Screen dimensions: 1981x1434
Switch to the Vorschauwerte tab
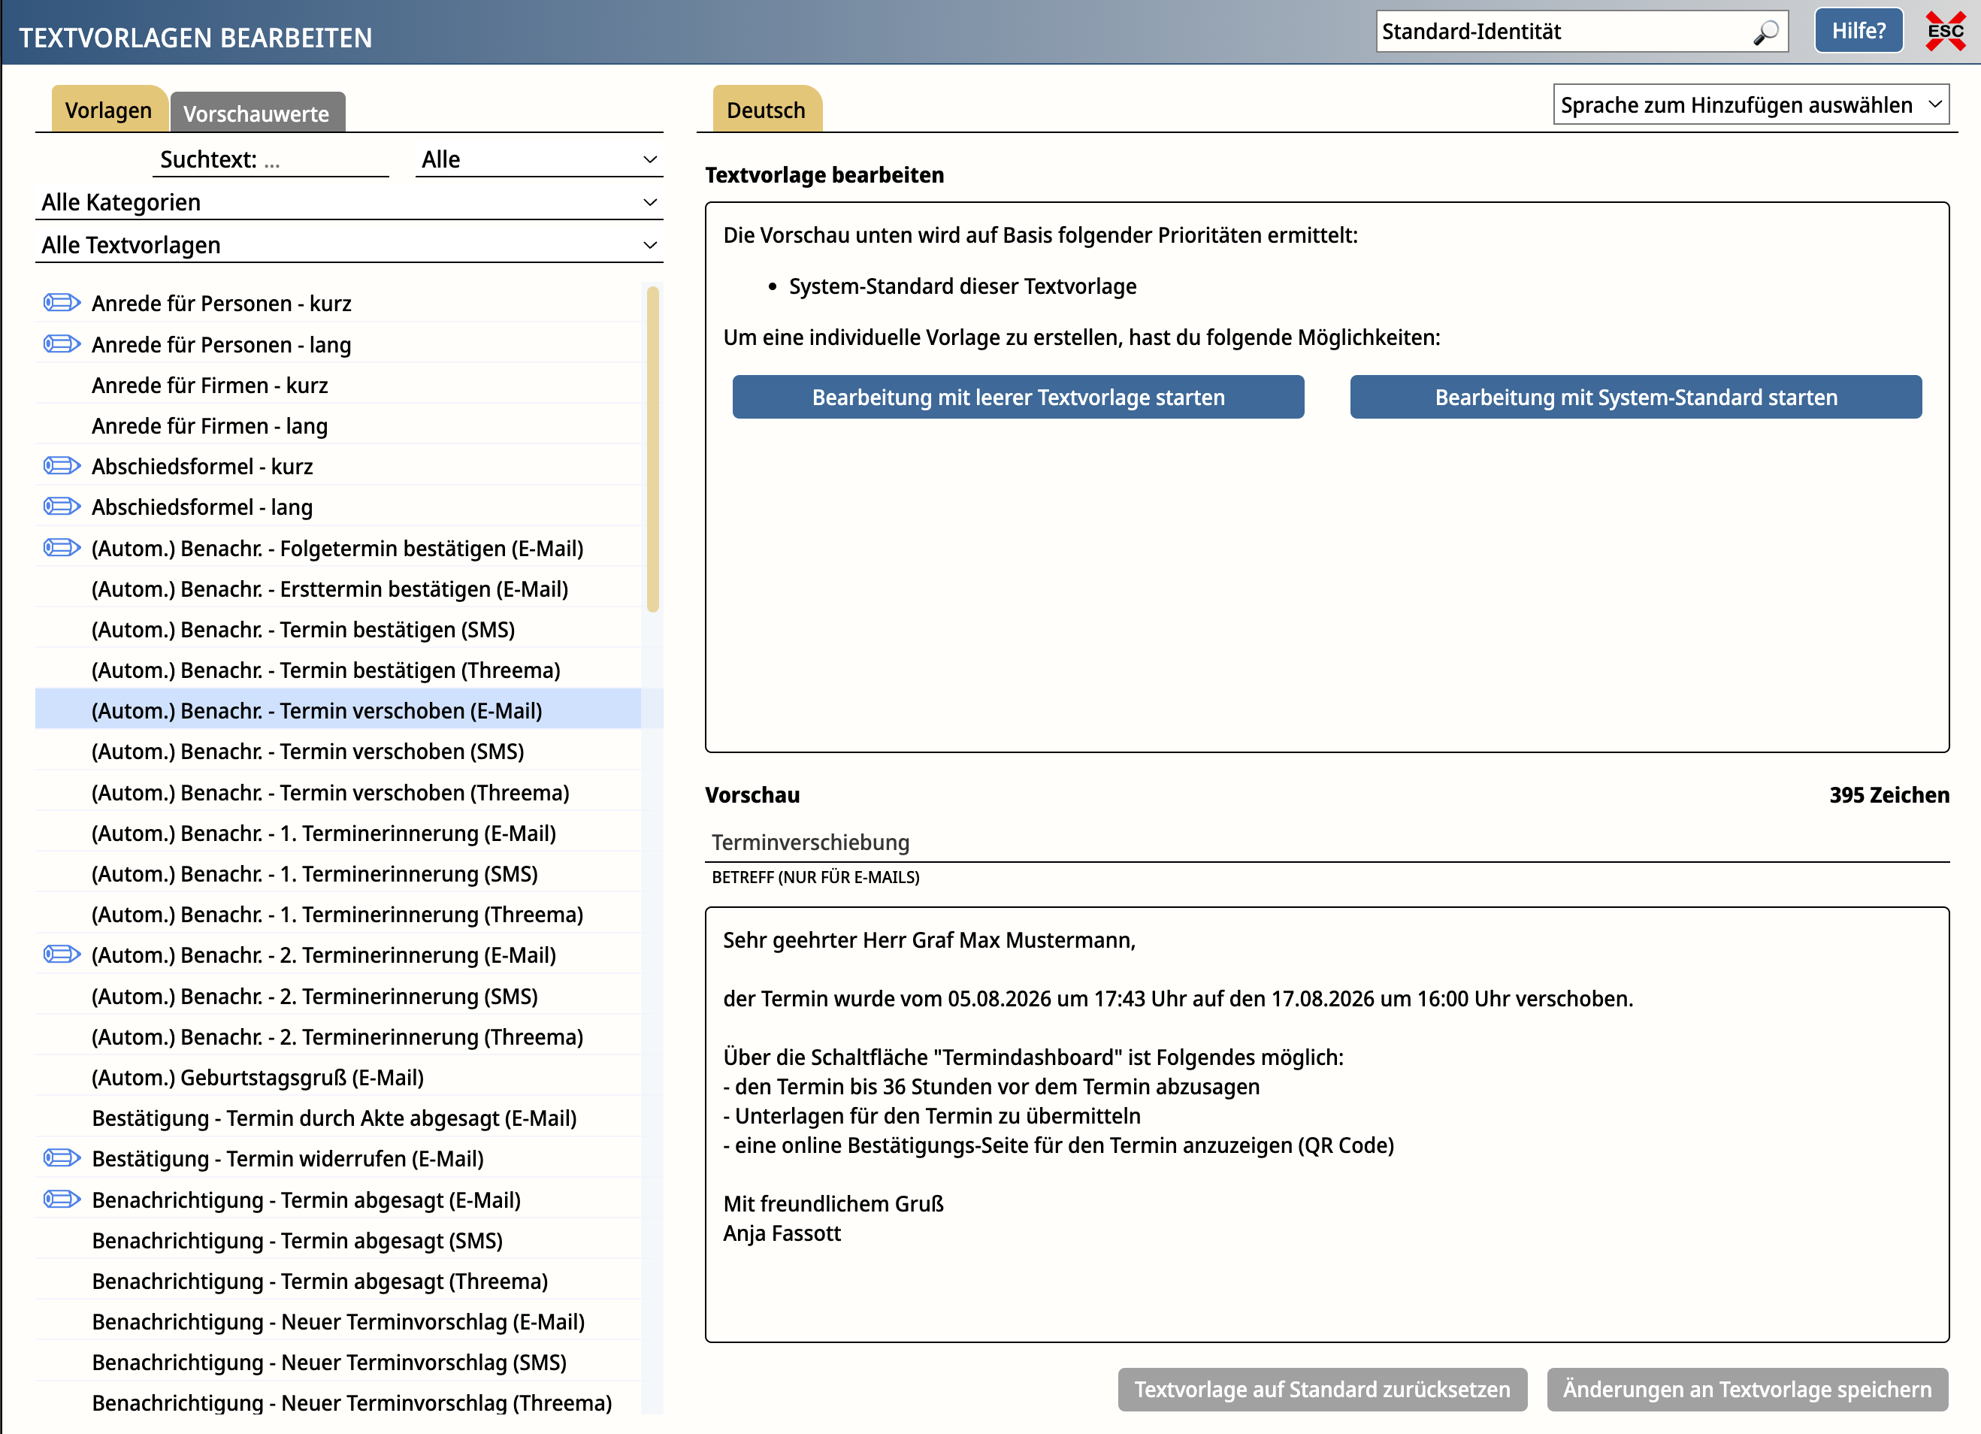(257, 113)
